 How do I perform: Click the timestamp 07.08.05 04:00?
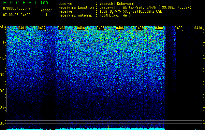point(17,15)
